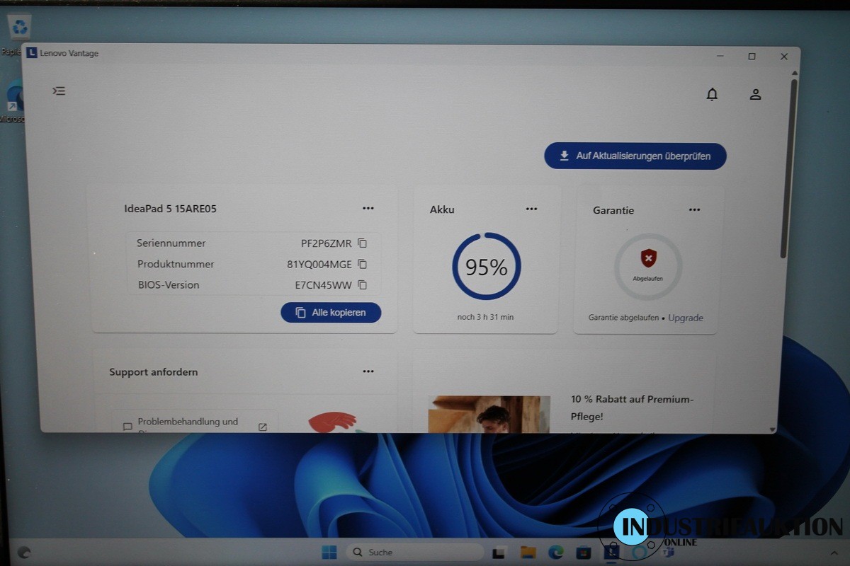The width and height of the screenshot is (850, 566).
Task: Open the Support anfordern card options
Action: (x=368, y=371)
